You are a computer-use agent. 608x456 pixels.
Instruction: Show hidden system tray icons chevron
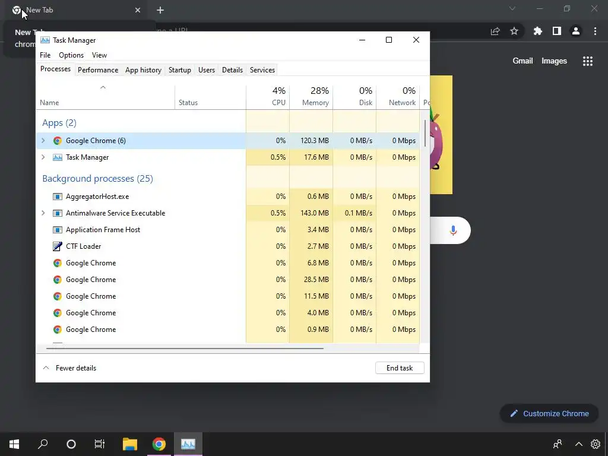(578, 444)
